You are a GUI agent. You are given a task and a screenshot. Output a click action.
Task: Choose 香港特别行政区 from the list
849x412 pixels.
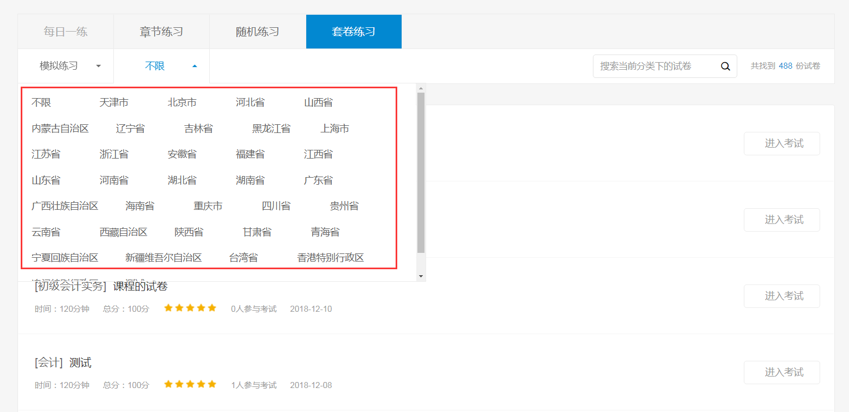click(330, 258)
